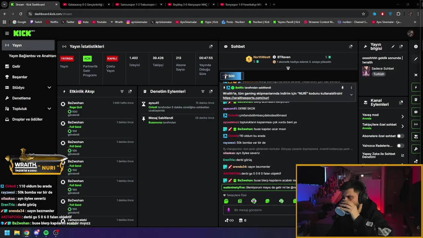The width and height of the screenshot is (423, 238).
Task: Switch to Beşiktaş 3-0 Alanyaspor tab
Action: click(191, 5)
